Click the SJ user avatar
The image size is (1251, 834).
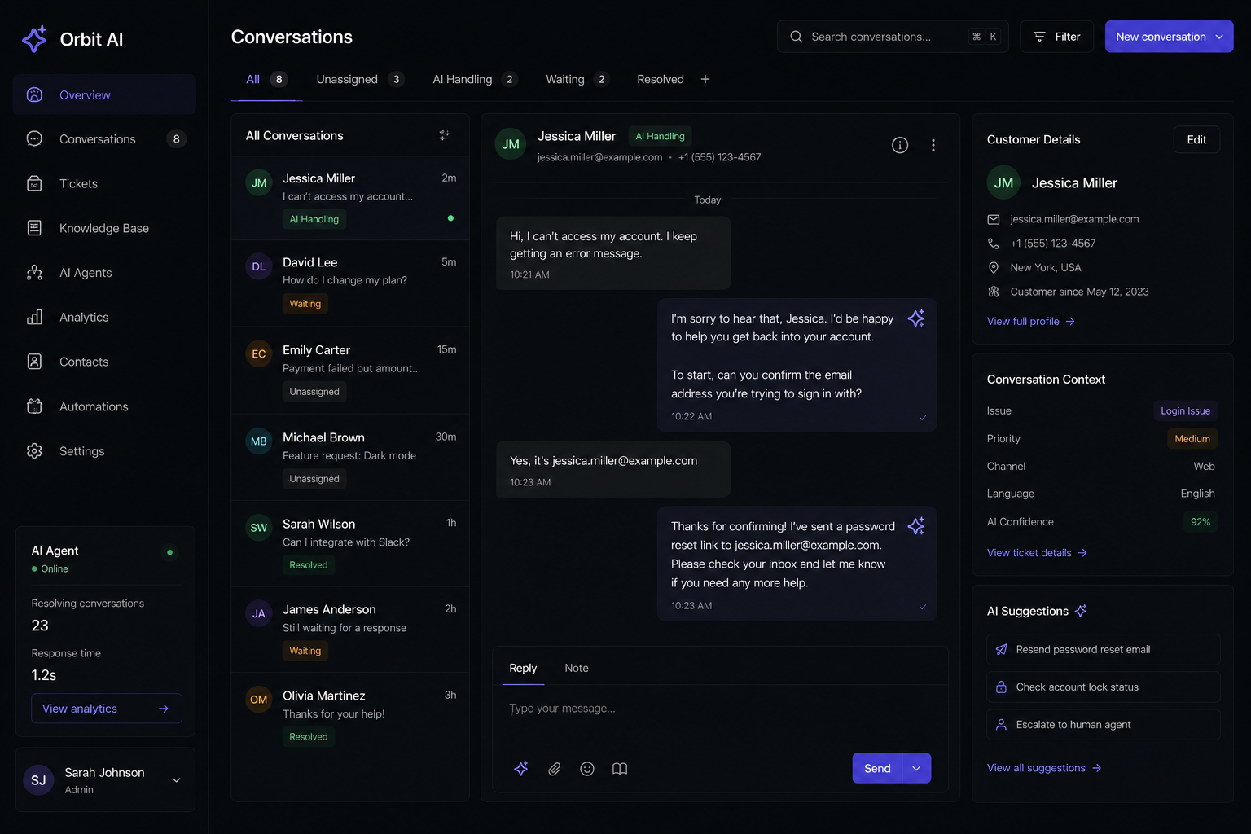pyautogui.click(x=38, y=780)
